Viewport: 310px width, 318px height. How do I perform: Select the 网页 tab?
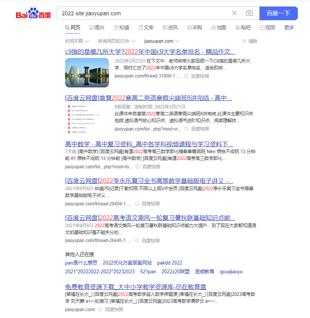[x=73, y=27]
